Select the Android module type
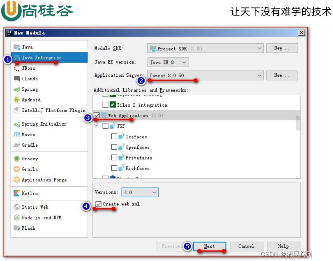The height and width of the screenshot is (261, 333). (x=49, y=100)
